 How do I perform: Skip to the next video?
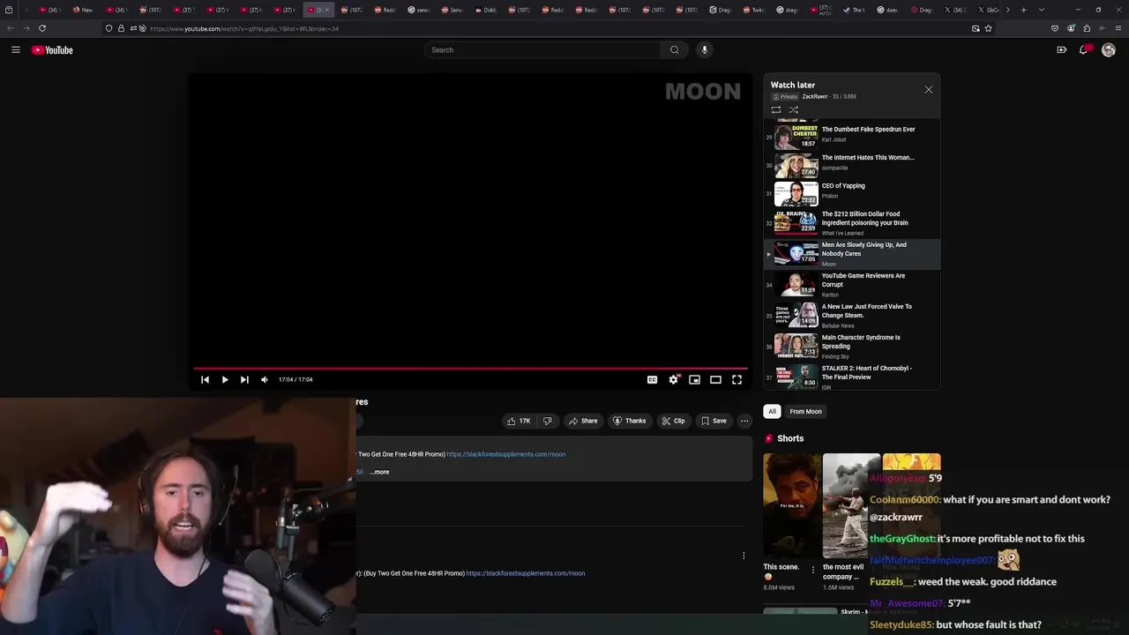tap(244, 379)
